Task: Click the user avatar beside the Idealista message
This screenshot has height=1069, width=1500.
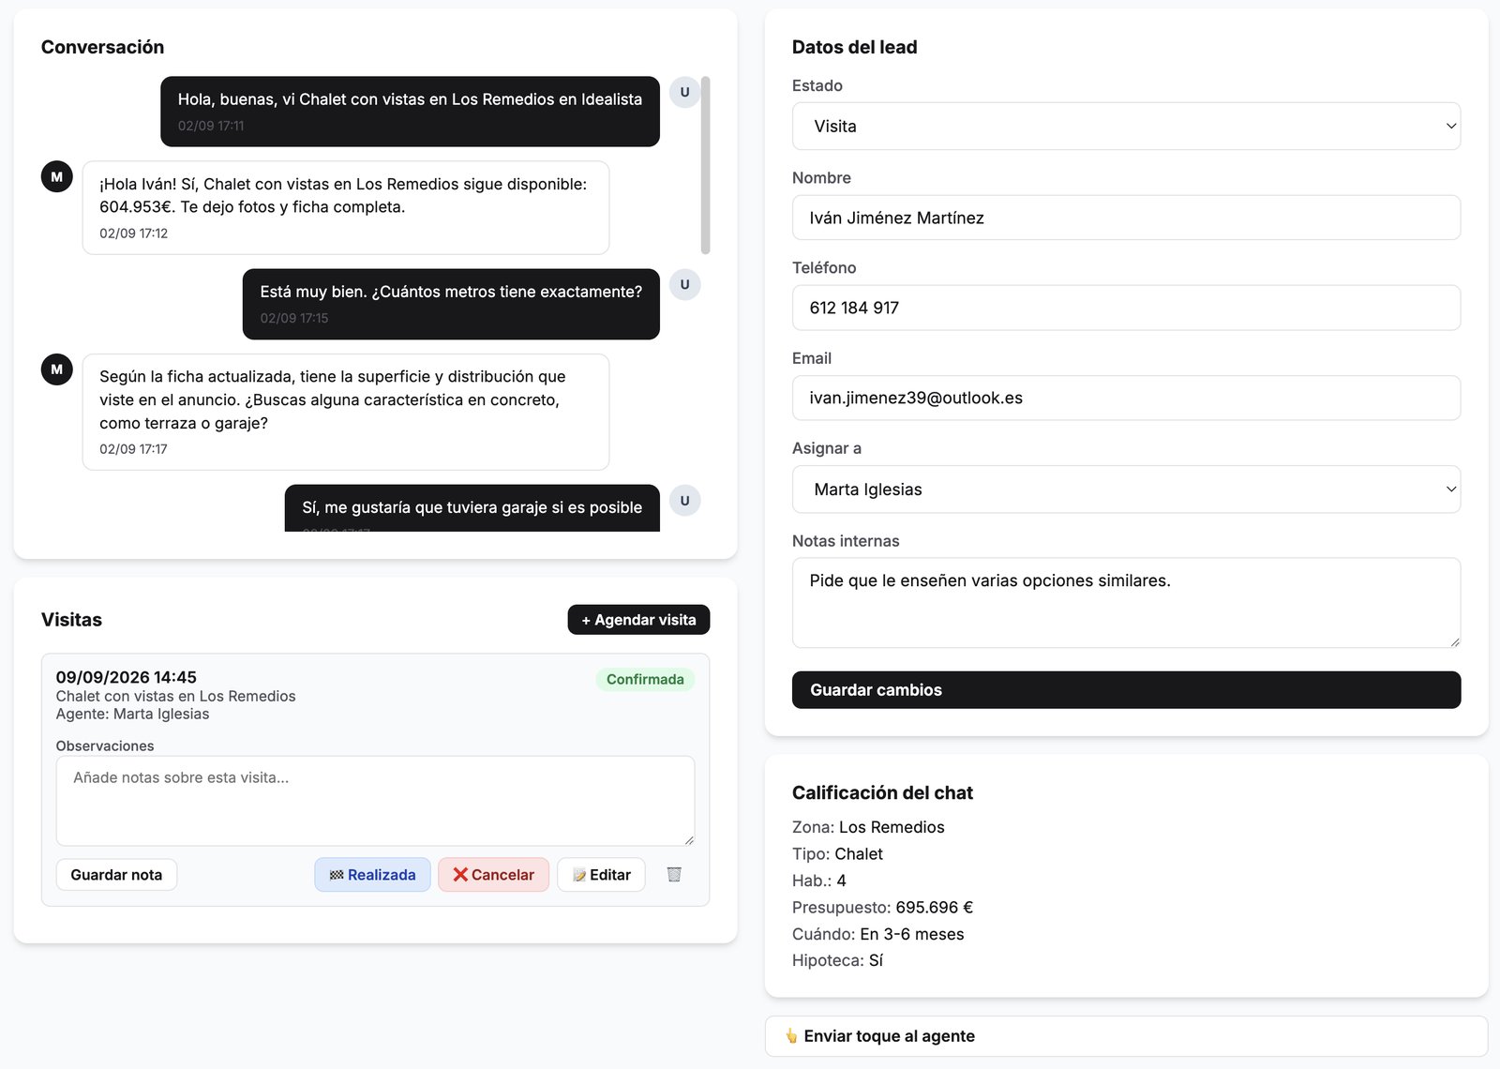Action: (x=684, y=92)
